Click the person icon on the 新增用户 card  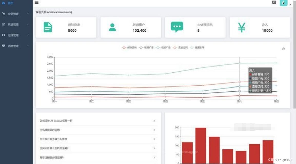(x=112, y=27)
